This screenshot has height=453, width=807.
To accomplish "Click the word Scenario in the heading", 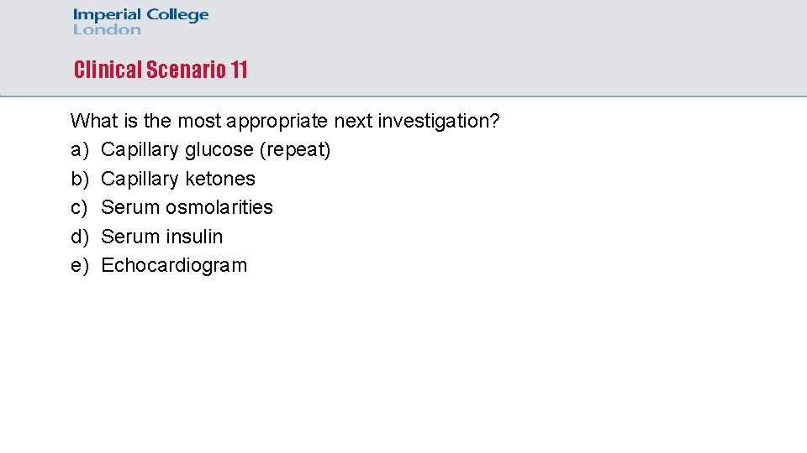I will tap(185, 70).
